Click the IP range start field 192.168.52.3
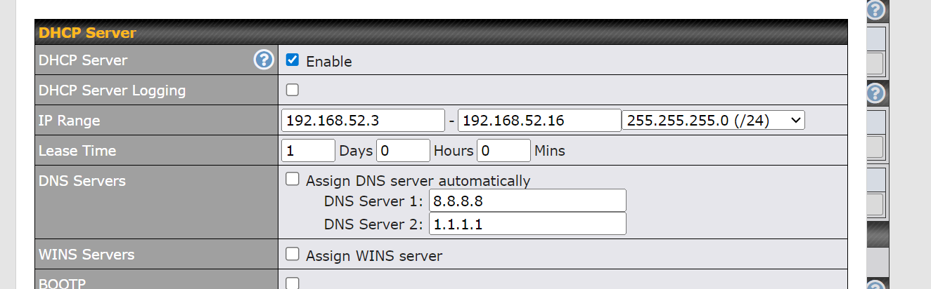931x289 pixels. pyautogui.click(x=363, y=121)
